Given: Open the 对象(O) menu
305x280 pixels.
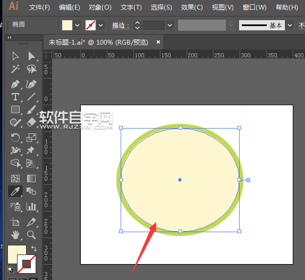Looking at the screenshot, I should coord(100,7).
